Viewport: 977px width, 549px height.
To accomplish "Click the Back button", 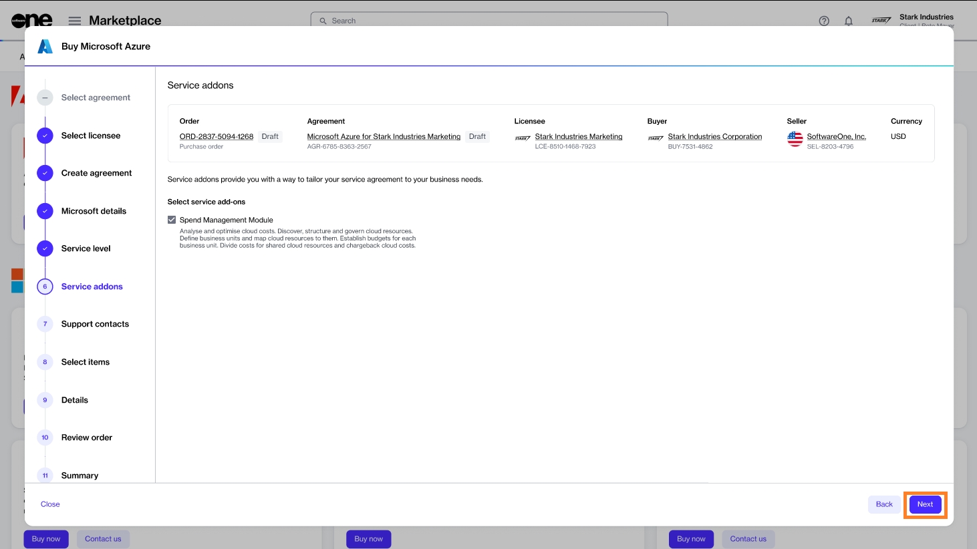I will [x=883, y=504].
